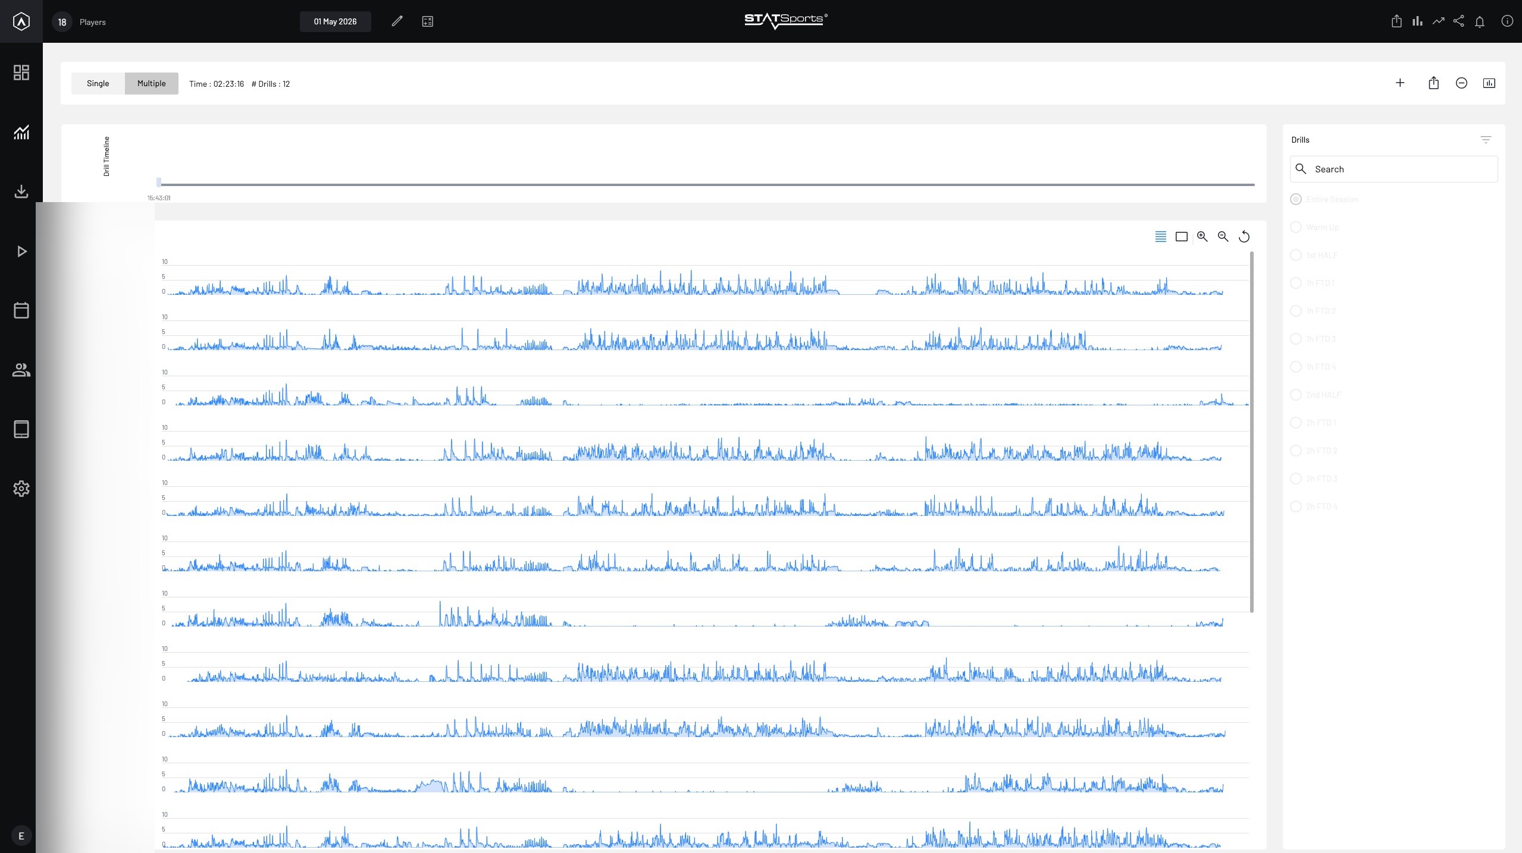
Task: Select the 1h FTD 1 radio button
Action: (1296, 283)
